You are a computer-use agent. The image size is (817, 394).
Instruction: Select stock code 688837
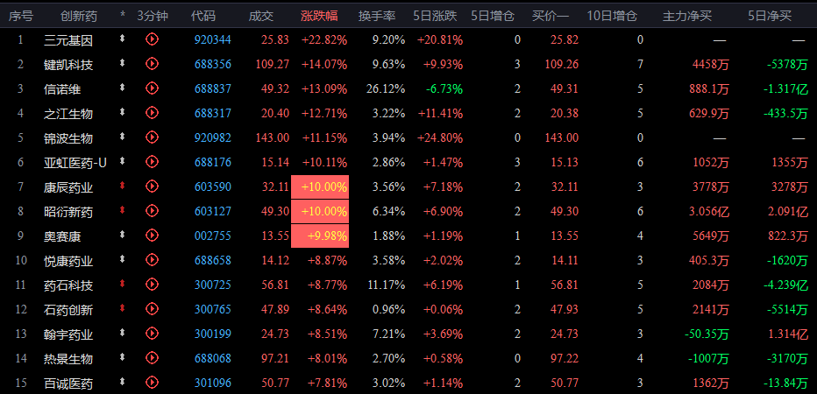pos(213,88)
